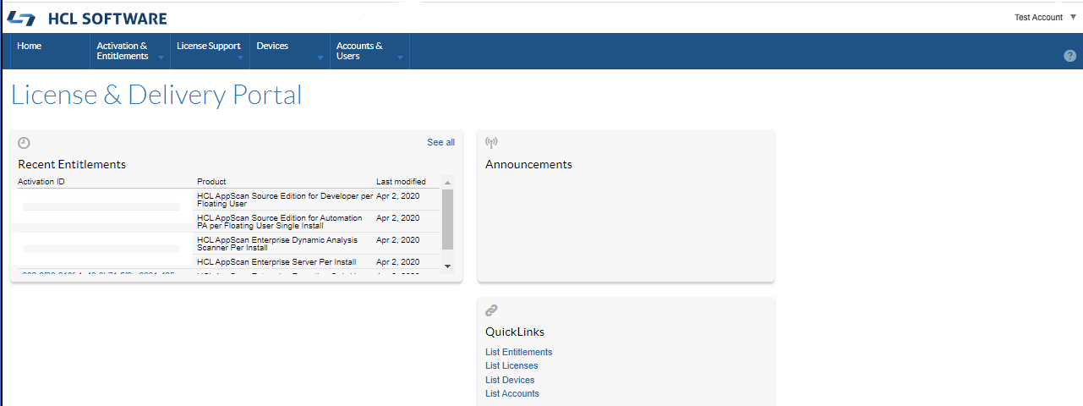Click the broadcast icon above Announcements
The width and height of the screenshot is (1083, 406).
[x=491, y=142]
